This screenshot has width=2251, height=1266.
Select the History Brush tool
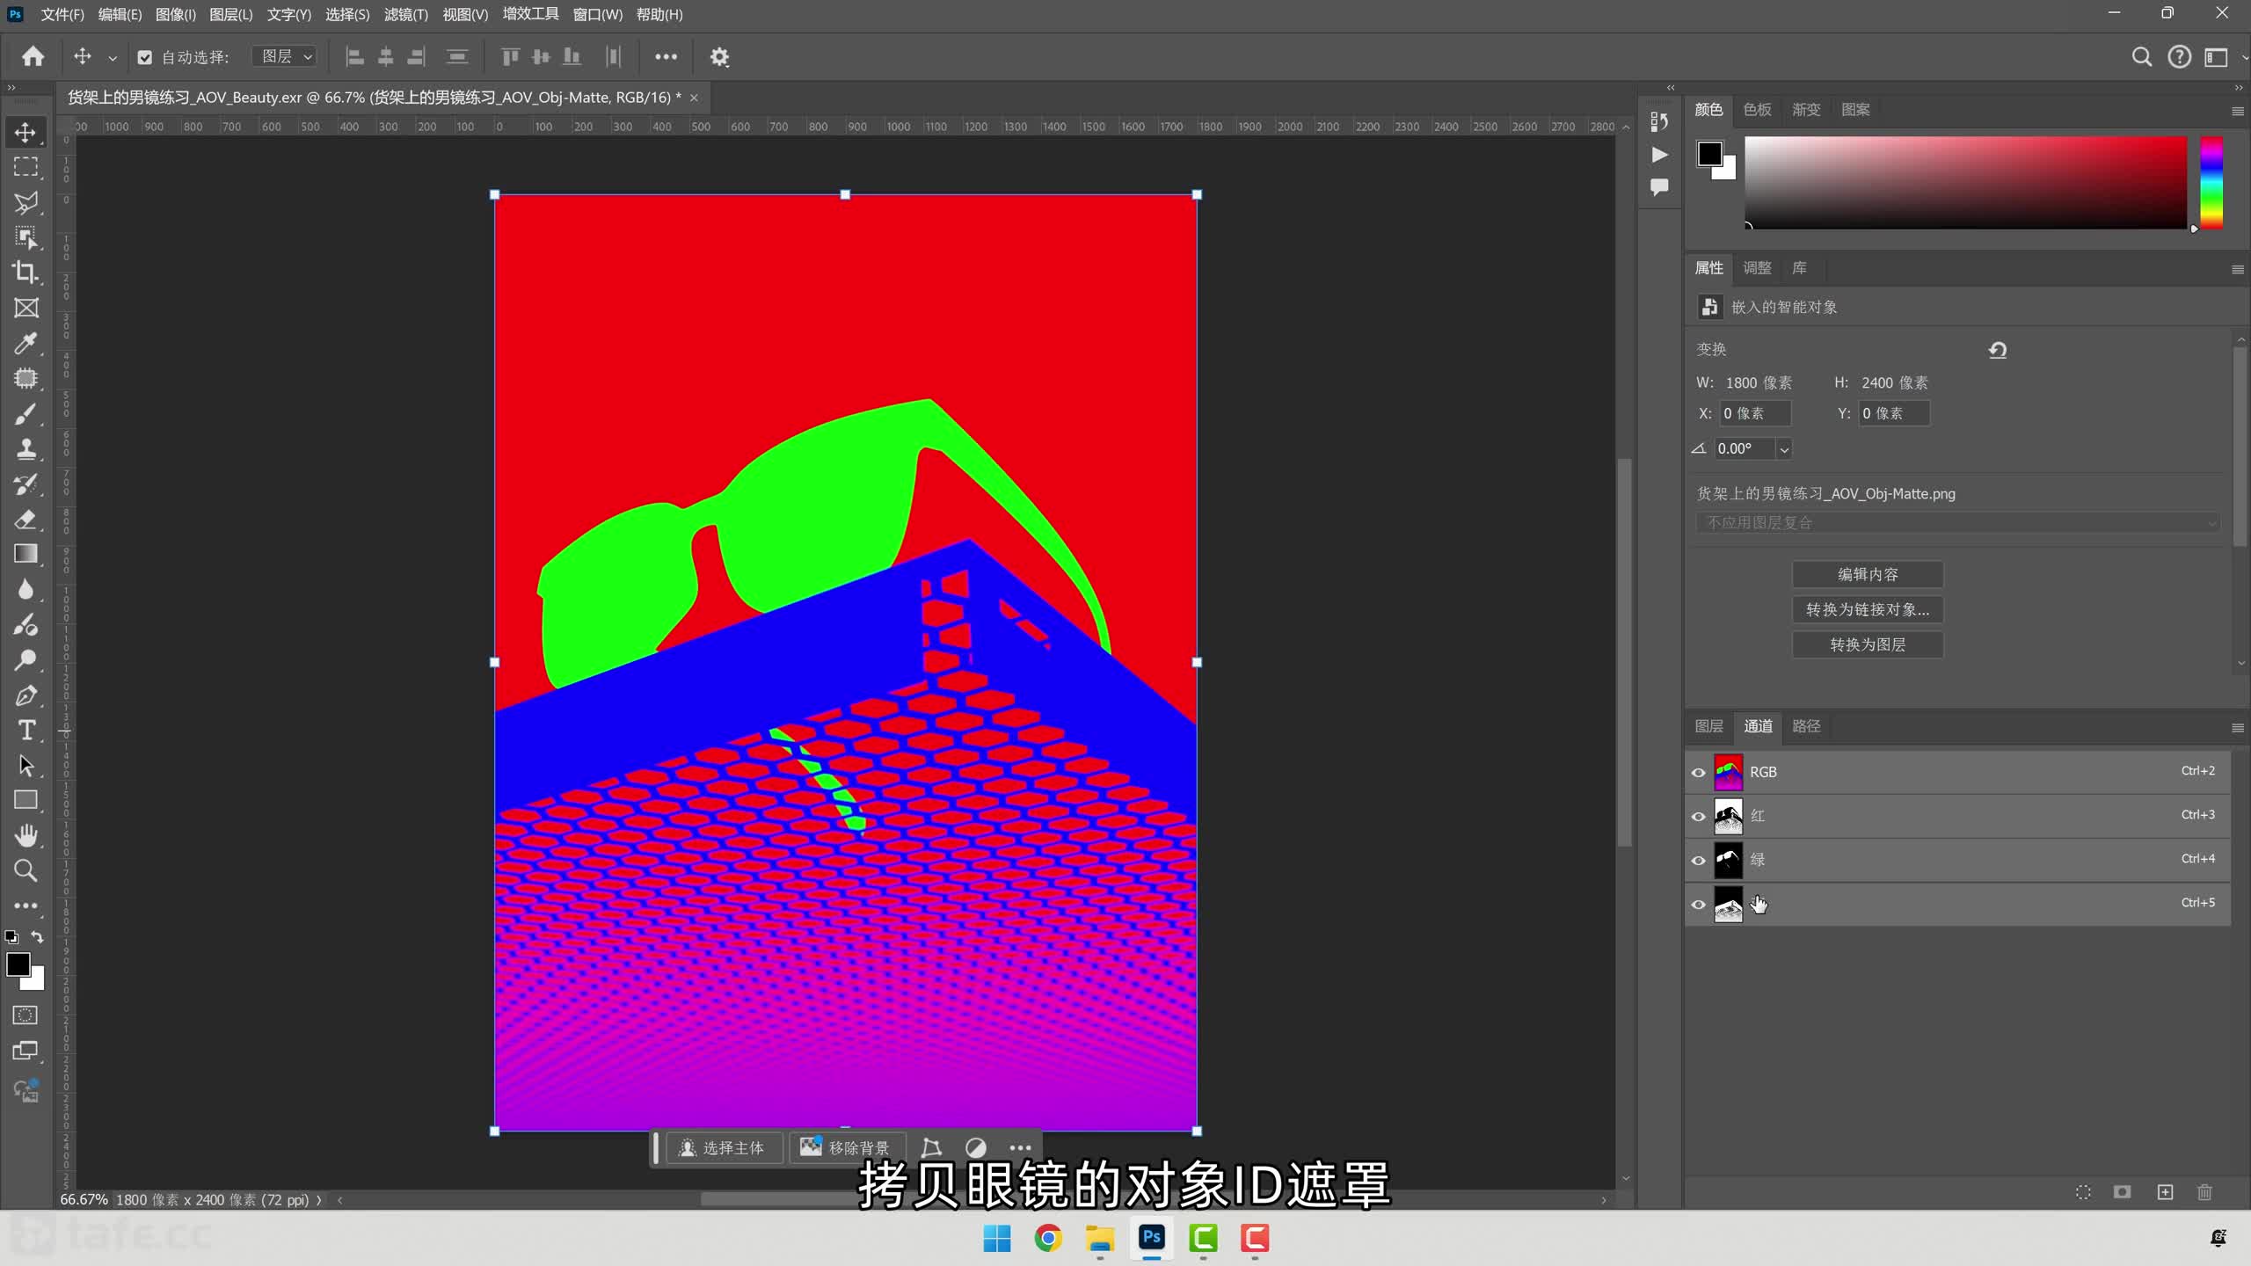point(25,484)
